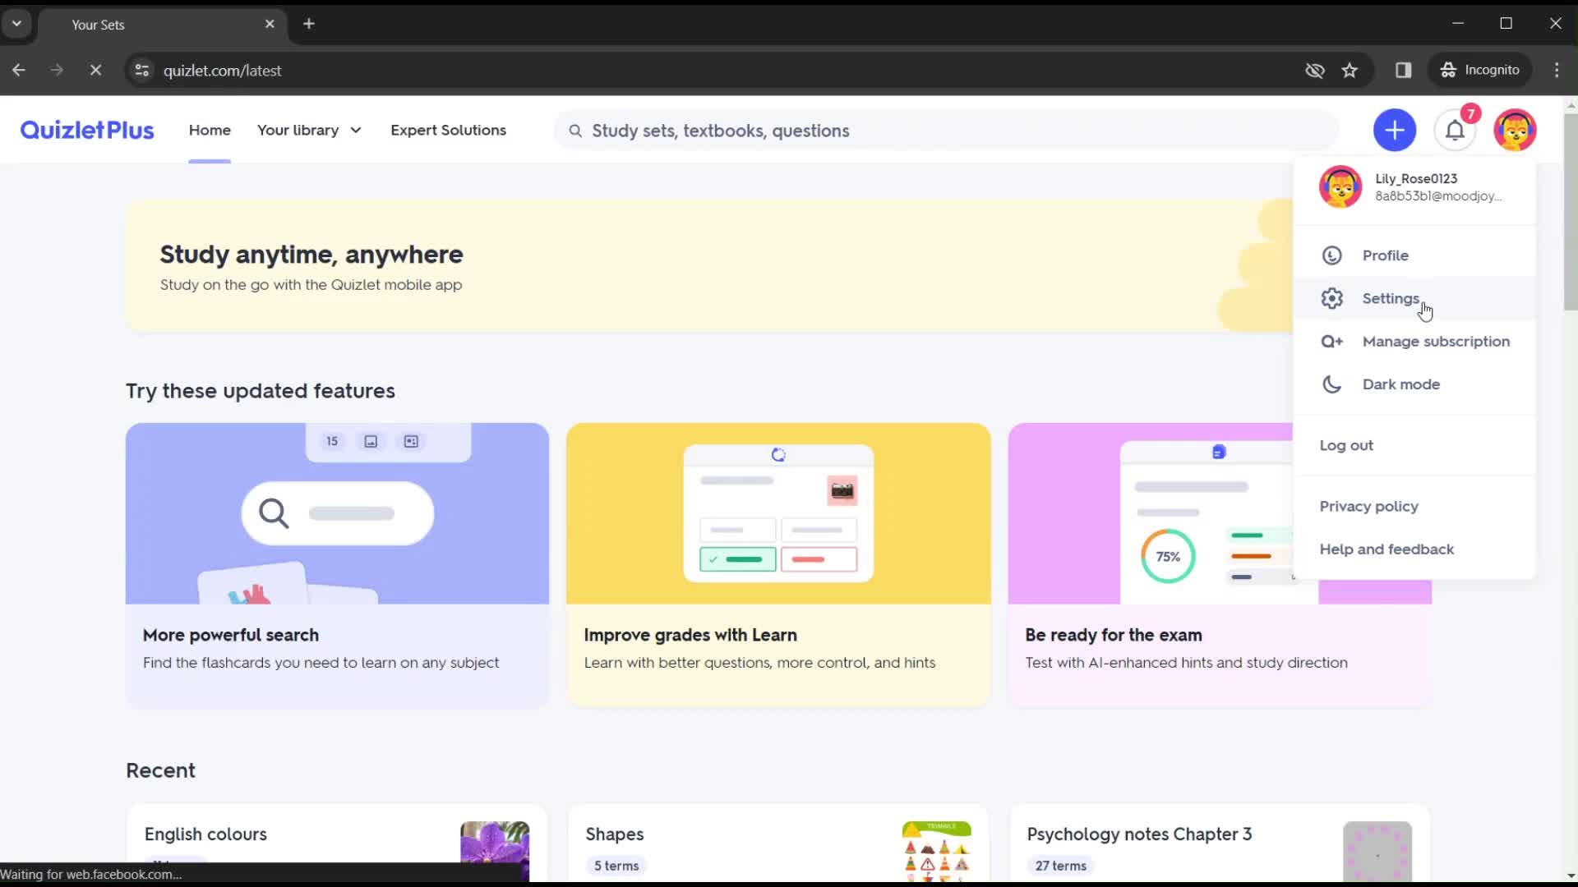The height and width of the screenshot is (887, 1578).
Task: Click the QuizletPlus home logo icon
Action: tap(86, 130)
